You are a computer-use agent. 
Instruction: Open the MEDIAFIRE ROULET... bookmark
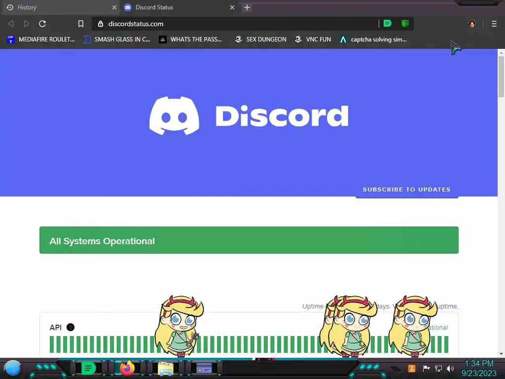(x=41, y=39)
